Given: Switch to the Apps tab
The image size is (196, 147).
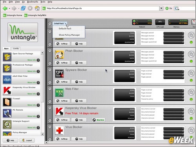Looking at the screenshot, I should 6,49.
